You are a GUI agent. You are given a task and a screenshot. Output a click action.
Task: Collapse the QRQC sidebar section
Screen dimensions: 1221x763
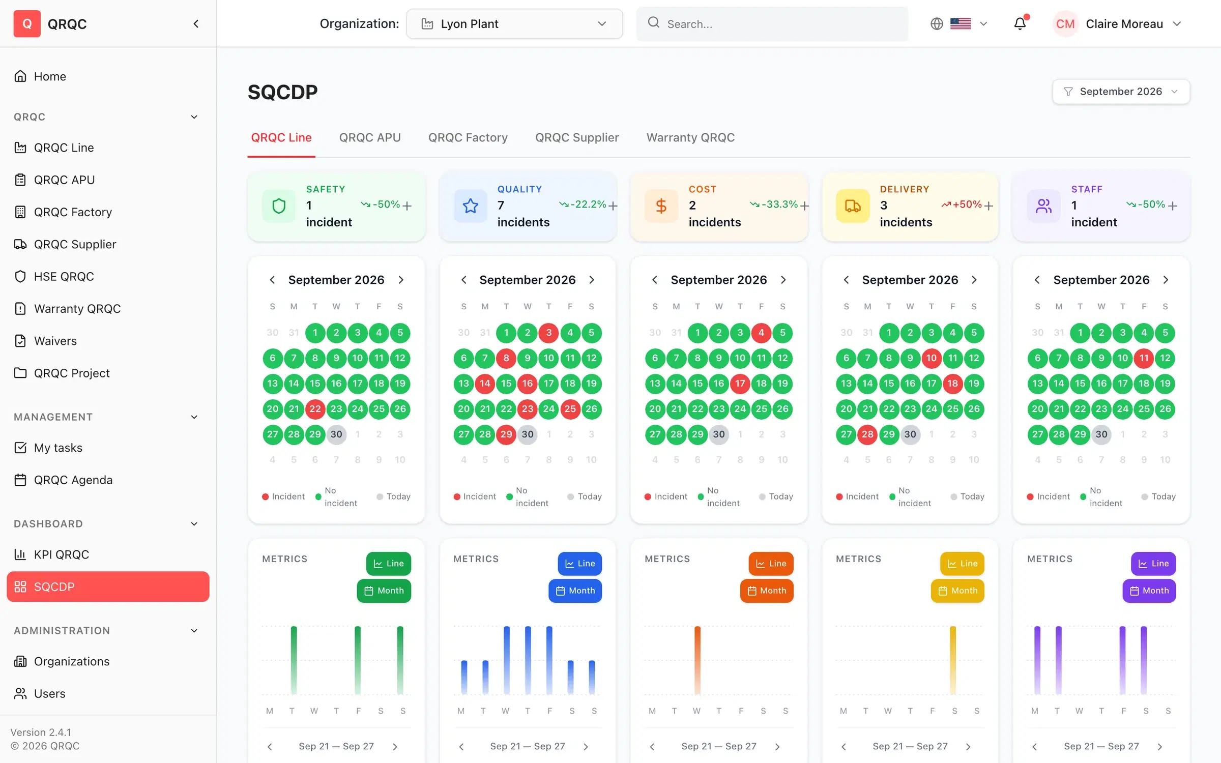(x=194, y=117)
